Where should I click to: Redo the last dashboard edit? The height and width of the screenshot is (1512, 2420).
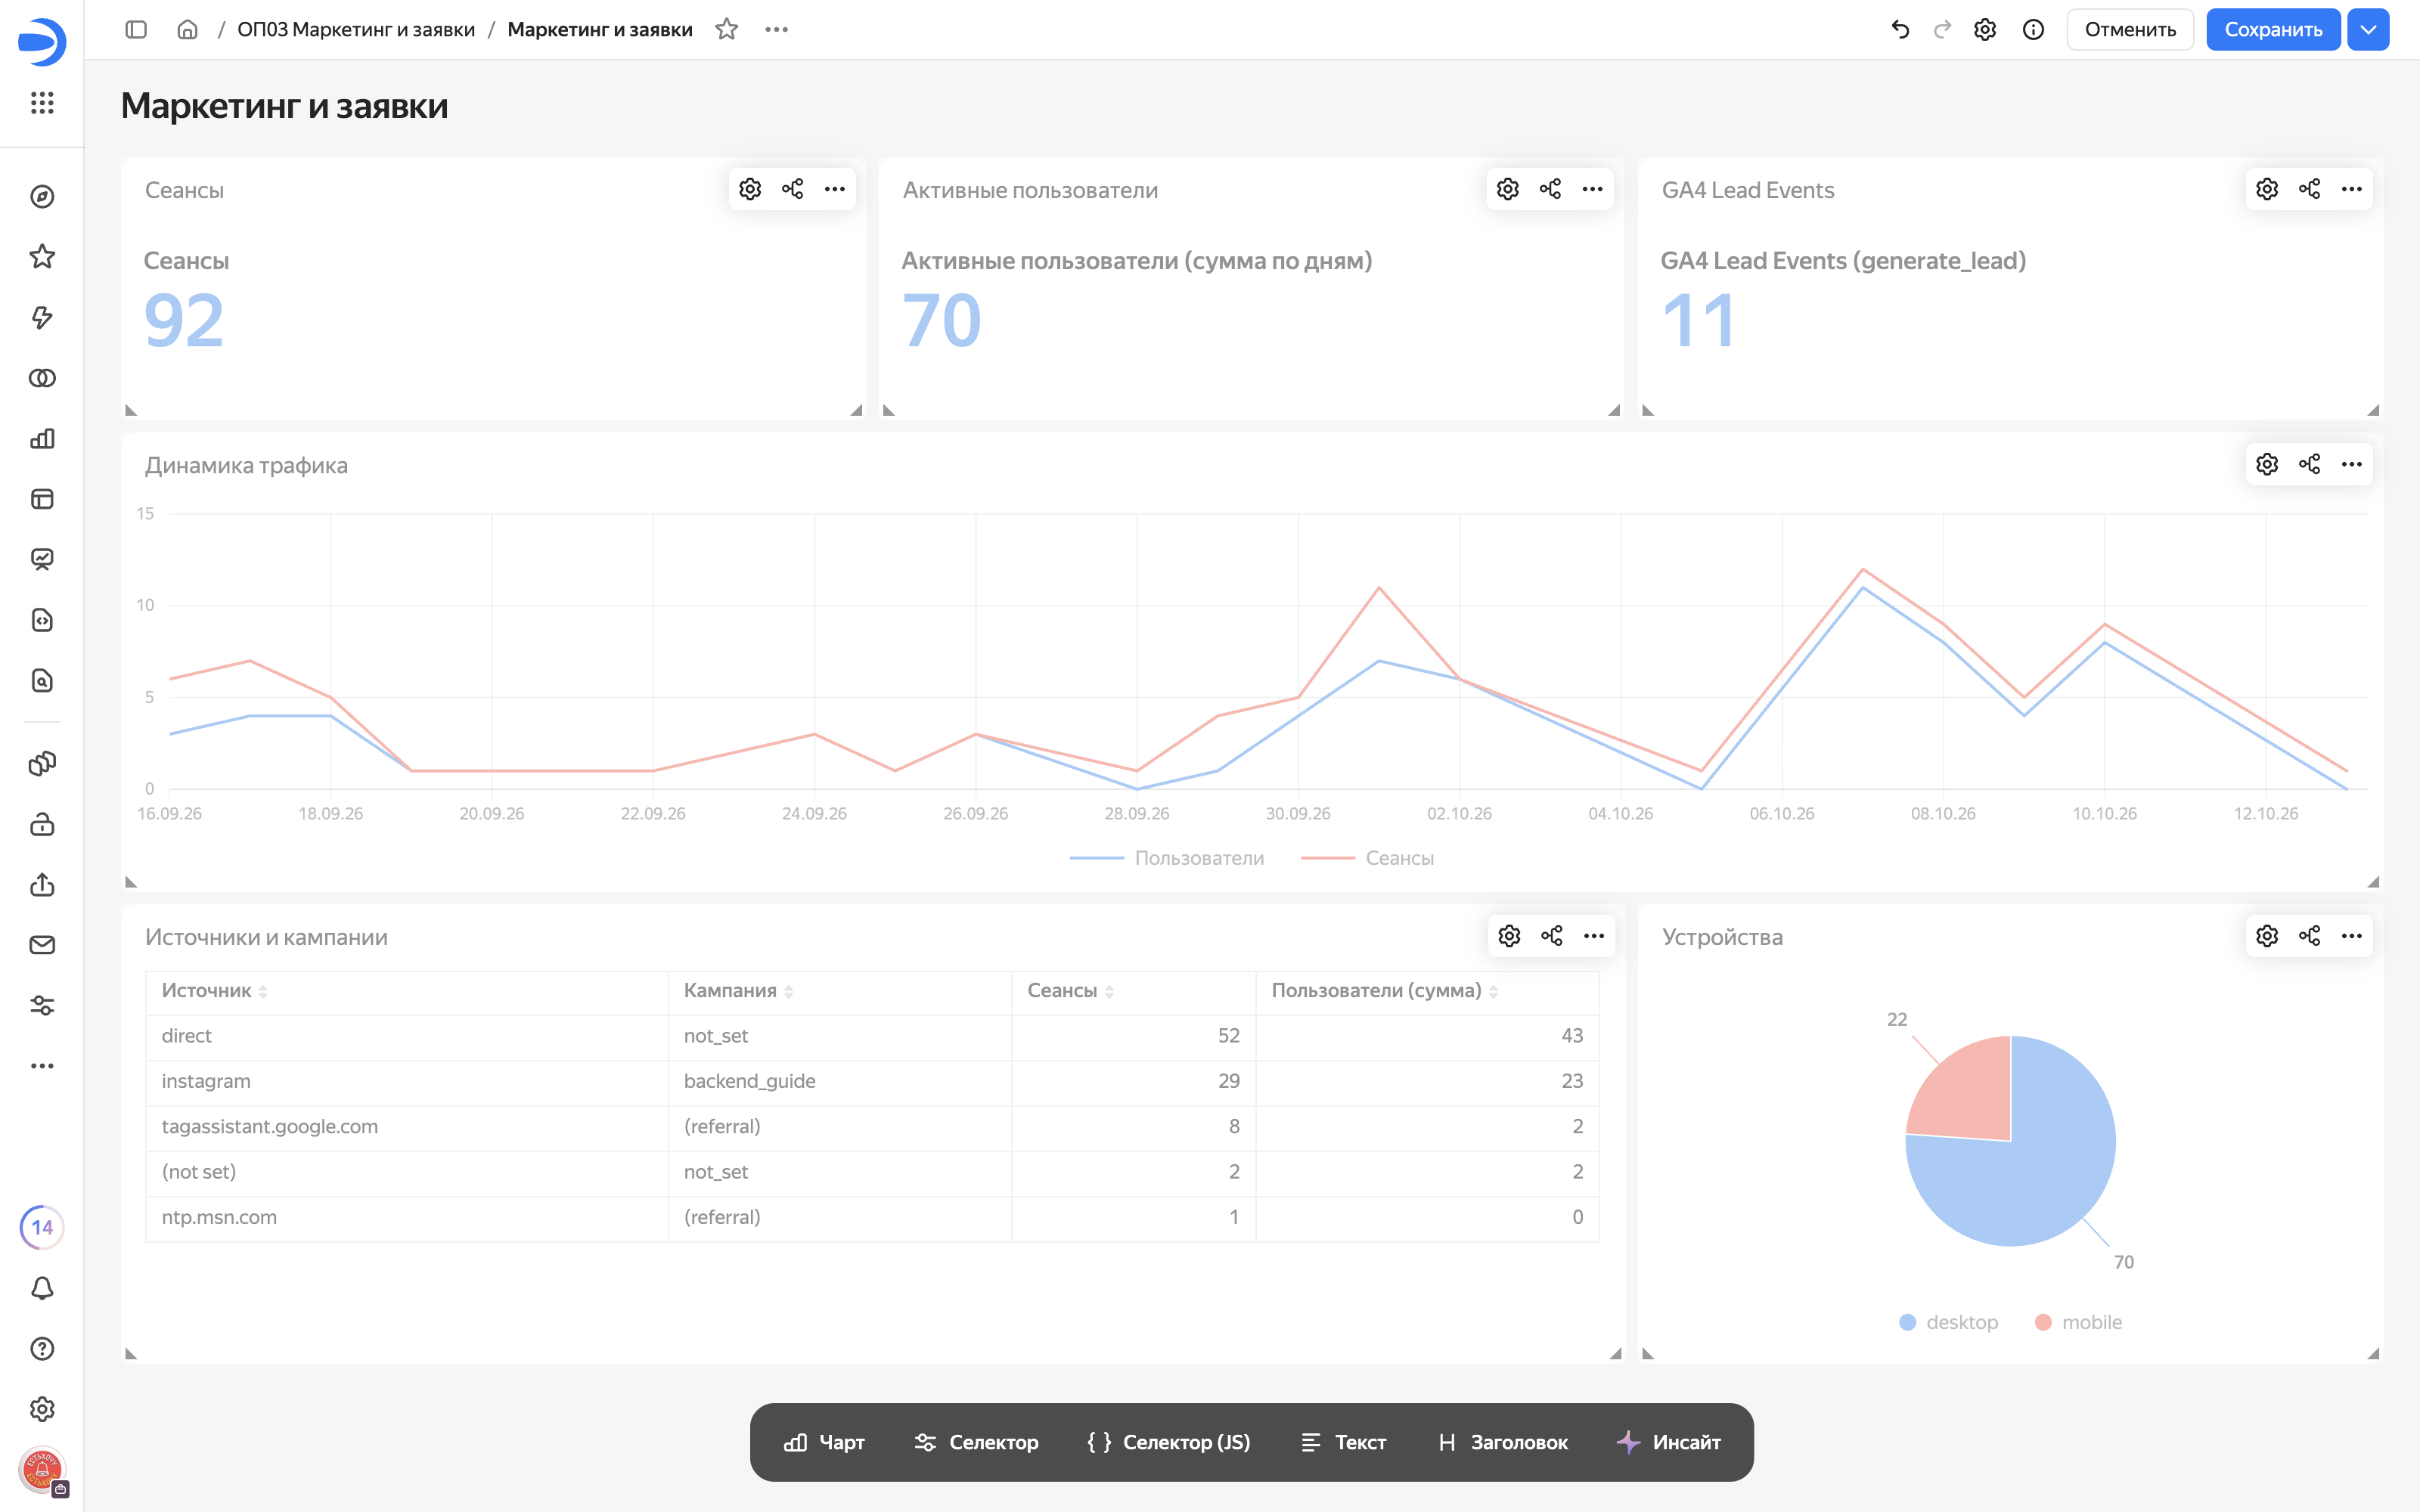1942,29
